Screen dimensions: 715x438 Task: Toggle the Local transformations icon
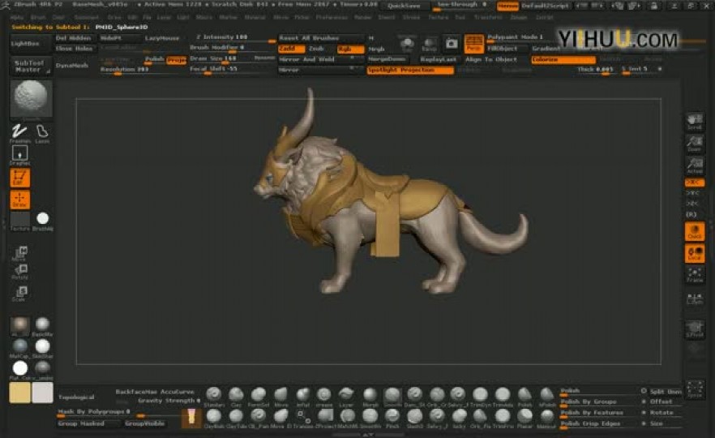point(695,253)
